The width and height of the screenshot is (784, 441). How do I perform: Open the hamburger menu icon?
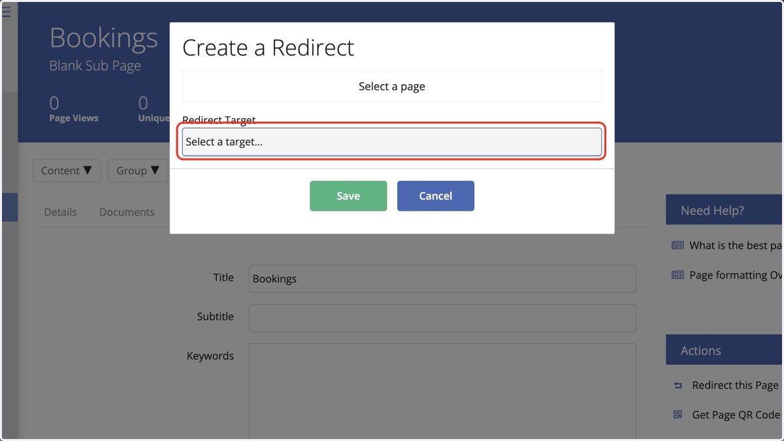pos(6,12)
